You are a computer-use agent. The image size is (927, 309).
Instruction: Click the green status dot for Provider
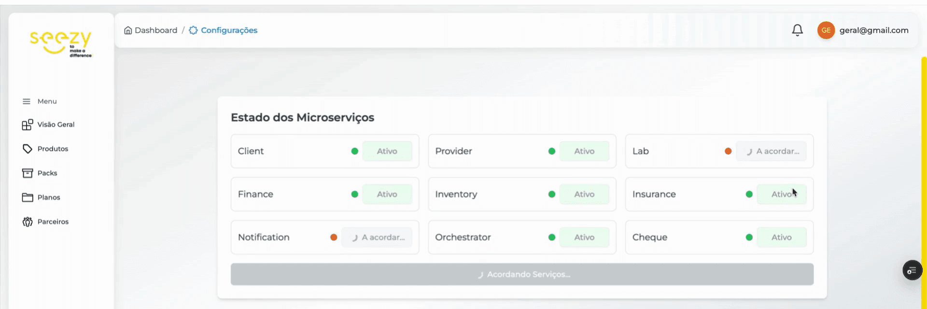tap(552, 151)
